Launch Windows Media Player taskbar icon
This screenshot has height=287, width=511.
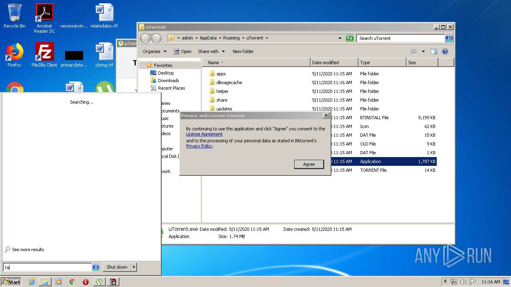[59, 282]
